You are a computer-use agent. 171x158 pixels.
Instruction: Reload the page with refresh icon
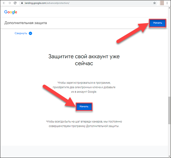click(15, 3)
